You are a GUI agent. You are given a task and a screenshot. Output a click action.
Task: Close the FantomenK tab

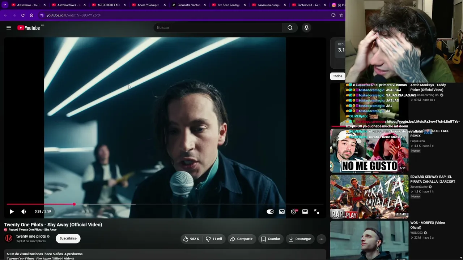324,5
